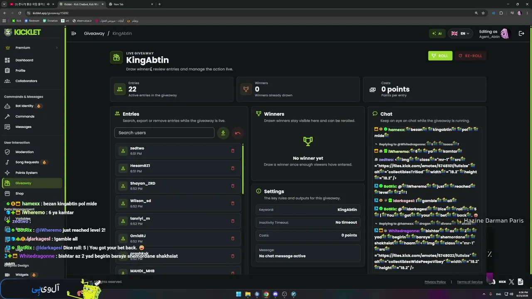Delete the tanriyi_m entry with trash icon
The width and height of the screenshot is (532, 299).
pyautogui.click(x=233, y=221)
